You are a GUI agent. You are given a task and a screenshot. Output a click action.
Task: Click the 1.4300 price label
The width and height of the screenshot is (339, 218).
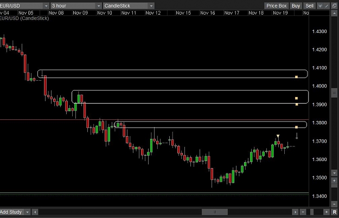(x=319, y=31)
